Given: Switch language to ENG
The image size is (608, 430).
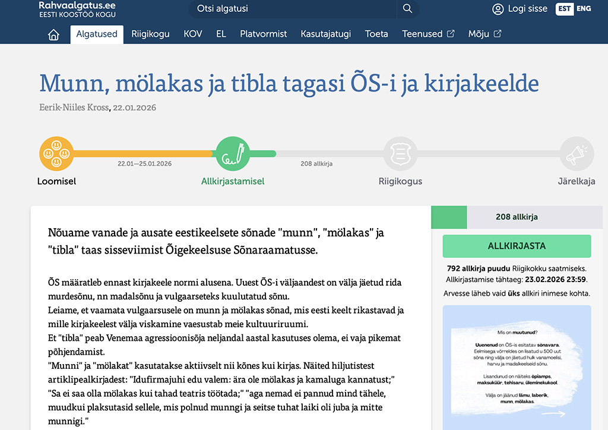Looking at the screenshot, I should [584, 9].
